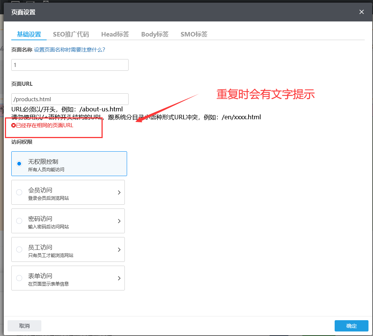Expand the 密码访问 chevron arrow
The width and height of the screenshot is (373, 336).
pyautogui.click(x=119, y=221)
